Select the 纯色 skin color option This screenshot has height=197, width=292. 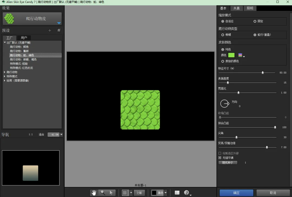[x=223, y=50]
